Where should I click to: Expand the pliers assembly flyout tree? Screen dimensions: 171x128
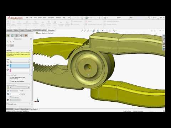coord(34,33)
